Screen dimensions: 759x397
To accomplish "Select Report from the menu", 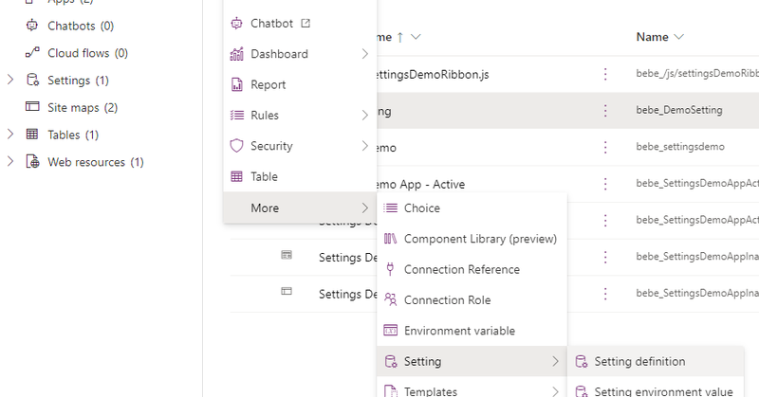I will (300, 84).
